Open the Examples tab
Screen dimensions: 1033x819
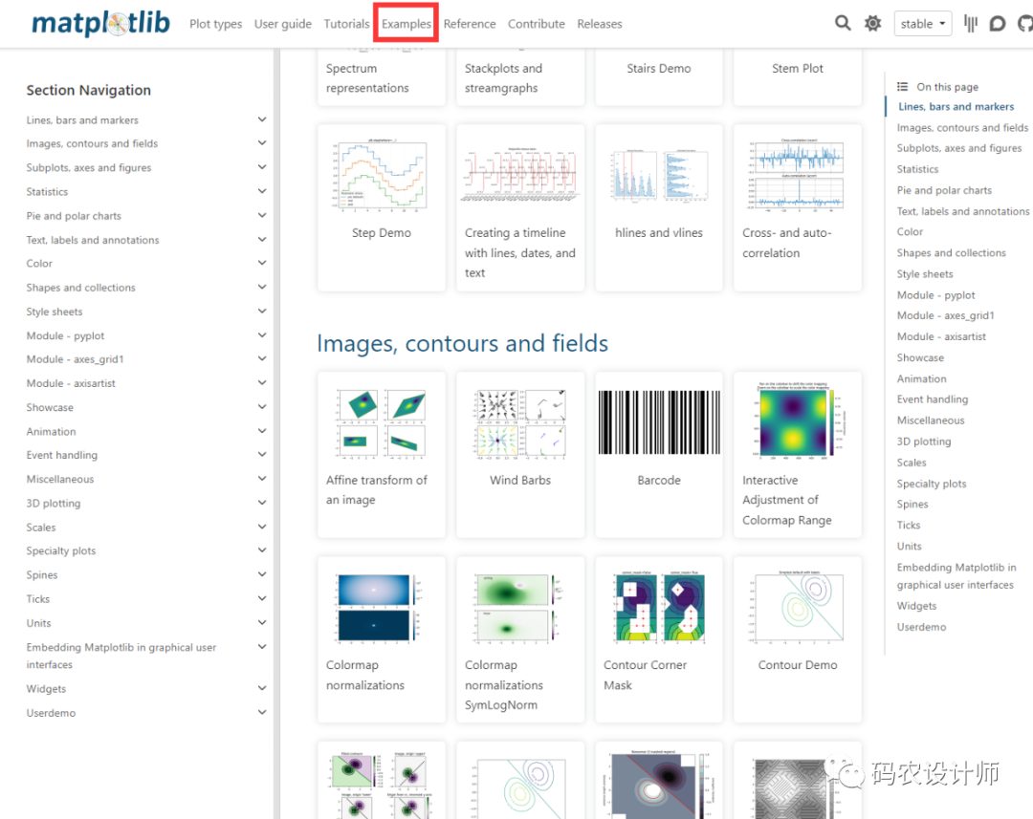coord(407,24)
